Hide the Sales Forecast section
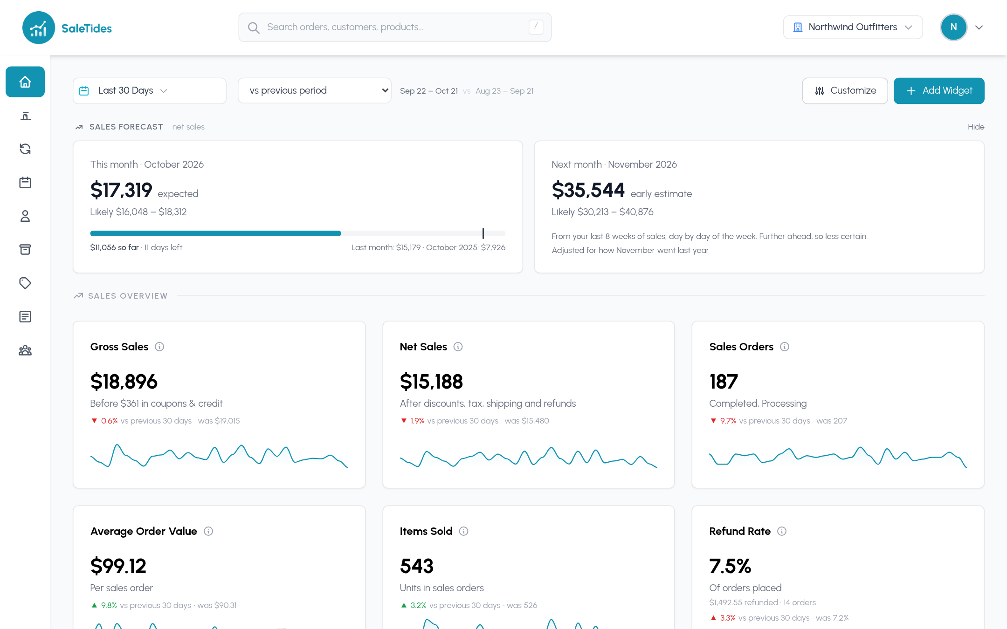Viewport: 1007px width, 629px height. [x=976, y=127]
